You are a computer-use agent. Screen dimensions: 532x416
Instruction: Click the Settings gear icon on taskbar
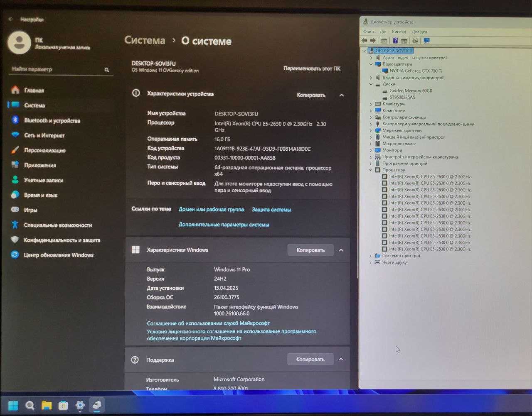80,405
